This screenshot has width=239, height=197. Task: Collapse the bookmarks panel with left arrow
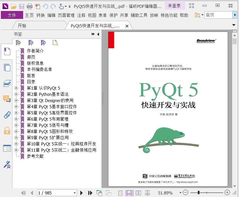pos(98,34)
